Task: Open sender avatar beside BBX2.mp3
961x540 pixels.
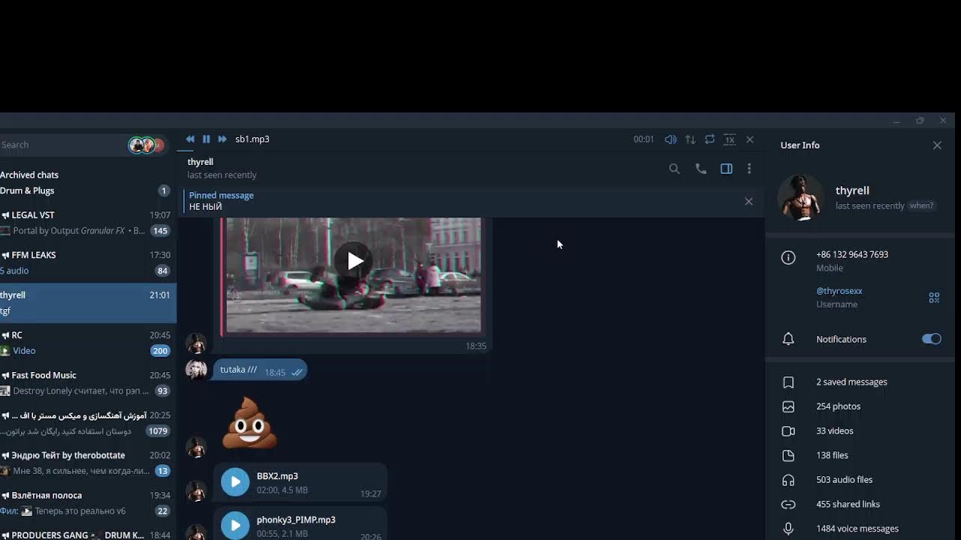Action: [x=196, y=490]
